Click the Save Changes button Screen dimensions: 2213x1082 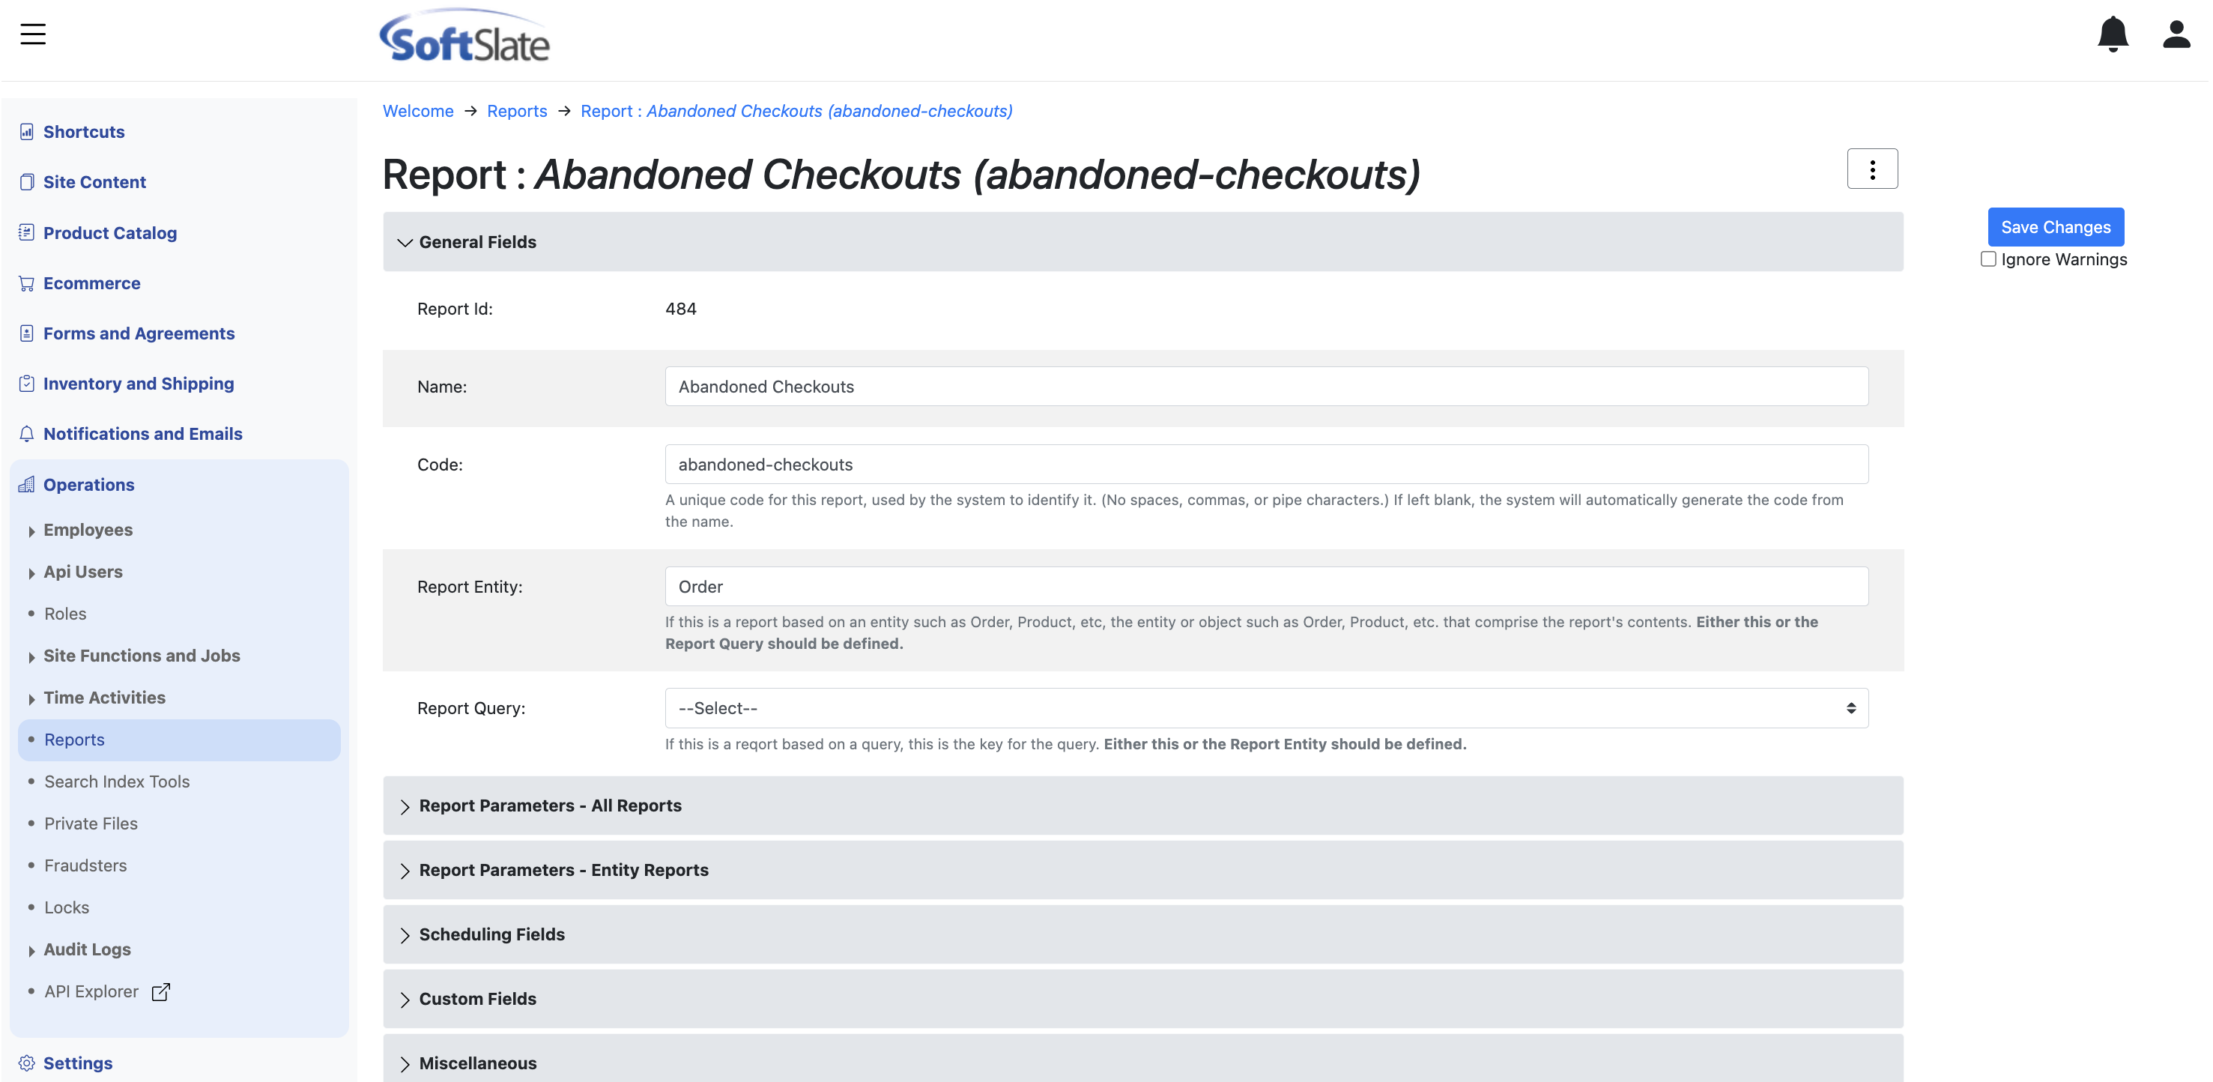[2055, 227]
